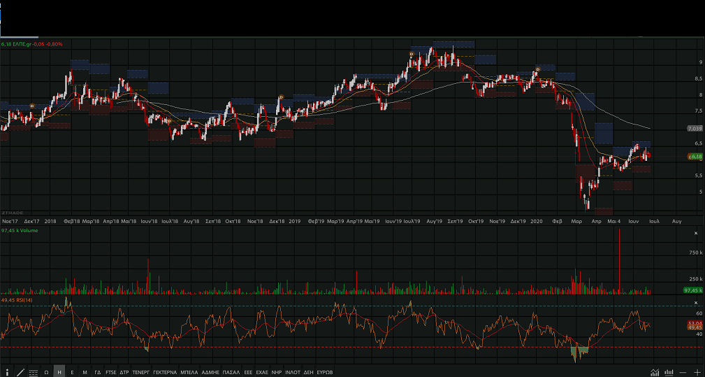The image size is (705, 377).
Task: Click the bar chart type icon
Action: click(669, 372)
